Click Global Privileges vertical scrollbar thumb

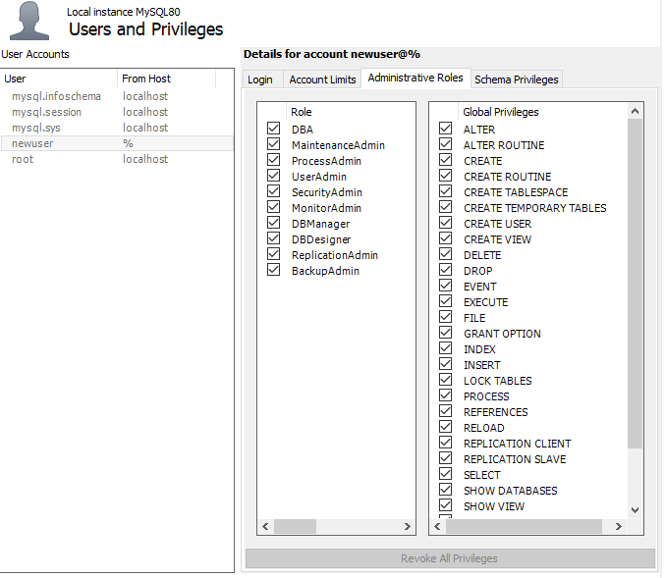[x=635, y=284]
